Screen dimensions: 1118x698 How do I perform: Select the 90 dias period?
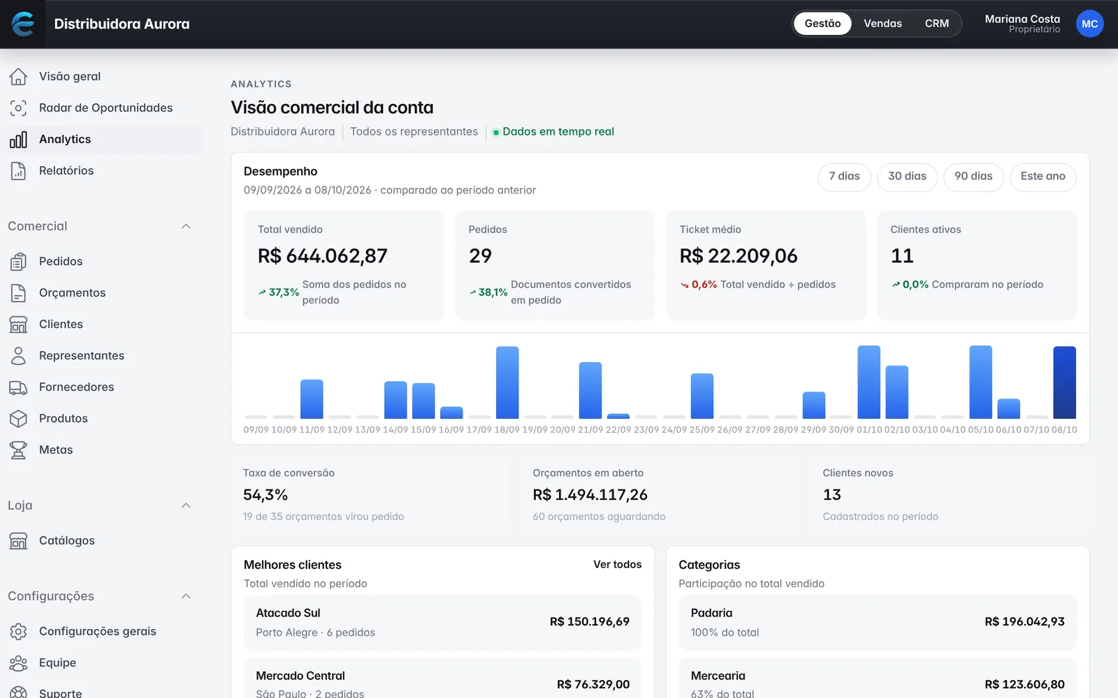(973, 177)
